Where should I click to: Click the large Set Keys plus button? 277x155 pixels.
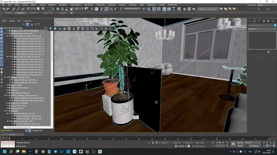coord(233,144)
